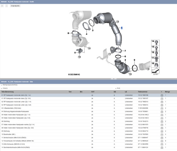The image size is (177, 151).
Task: Select row 06 Dichtring
Action: 88,121
